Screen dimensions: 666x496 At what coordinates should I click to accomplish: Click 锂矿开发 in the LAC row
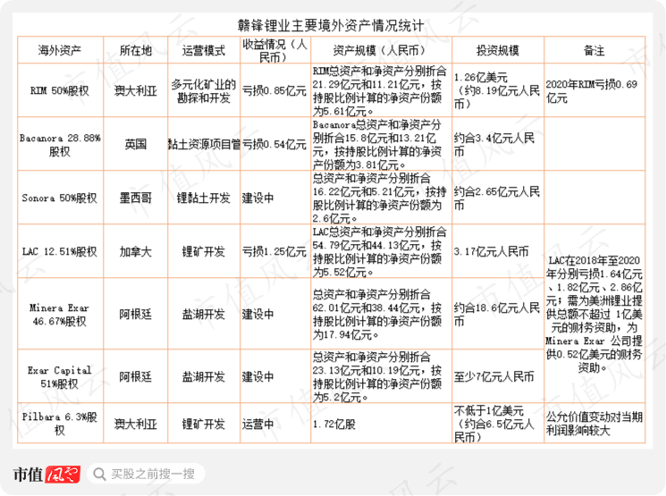(x=204, y=251)
